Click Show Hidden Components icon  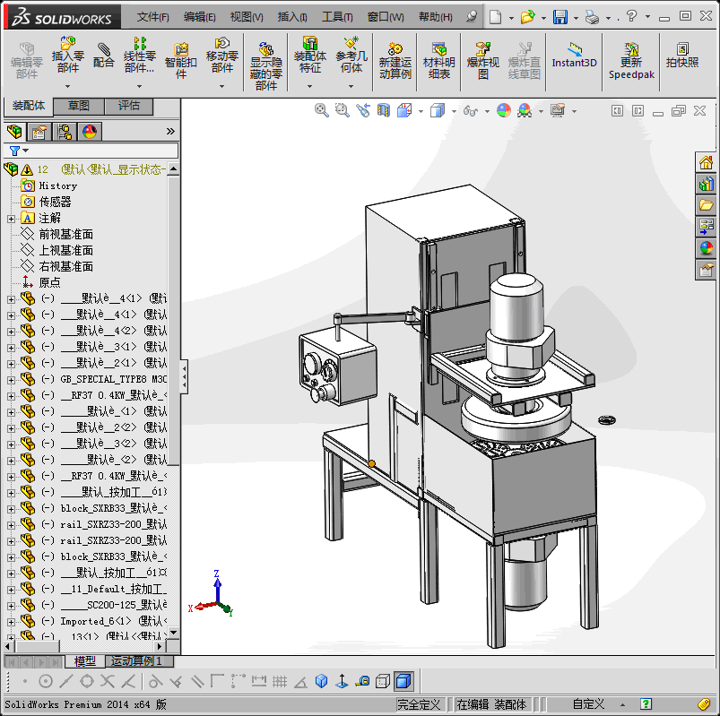[x=266, y=48]
